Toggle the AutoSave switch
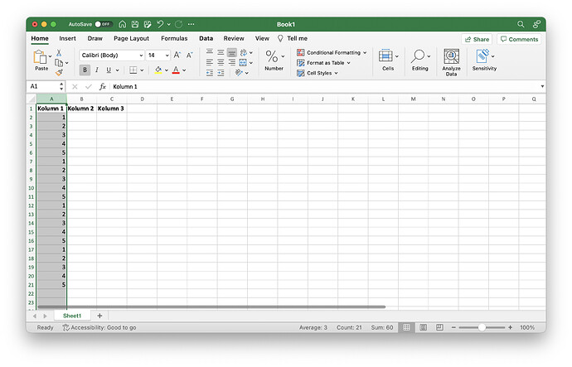 (x=103, y=24)
